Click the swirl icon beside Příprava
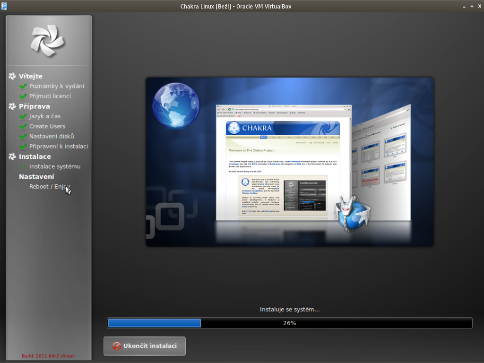 coord(12,106)
